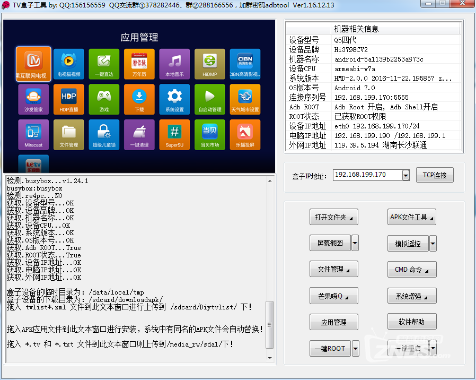Select the HDP直播 icon in the app grid
476x380 pixels.
click(68, 99)
